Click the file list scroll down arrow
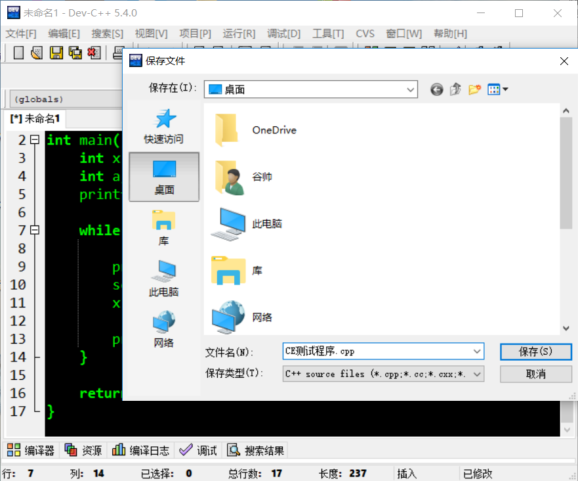The height and width of the screenshot is (481, 578). click(x=566, y=328)
